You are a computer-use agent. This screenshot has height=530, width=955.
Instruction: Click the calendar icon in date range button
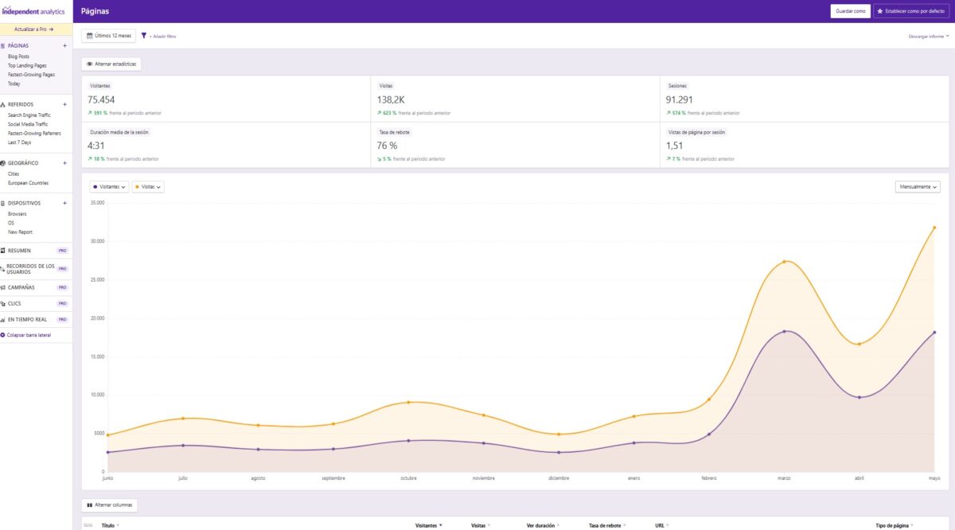click(89, 36)
